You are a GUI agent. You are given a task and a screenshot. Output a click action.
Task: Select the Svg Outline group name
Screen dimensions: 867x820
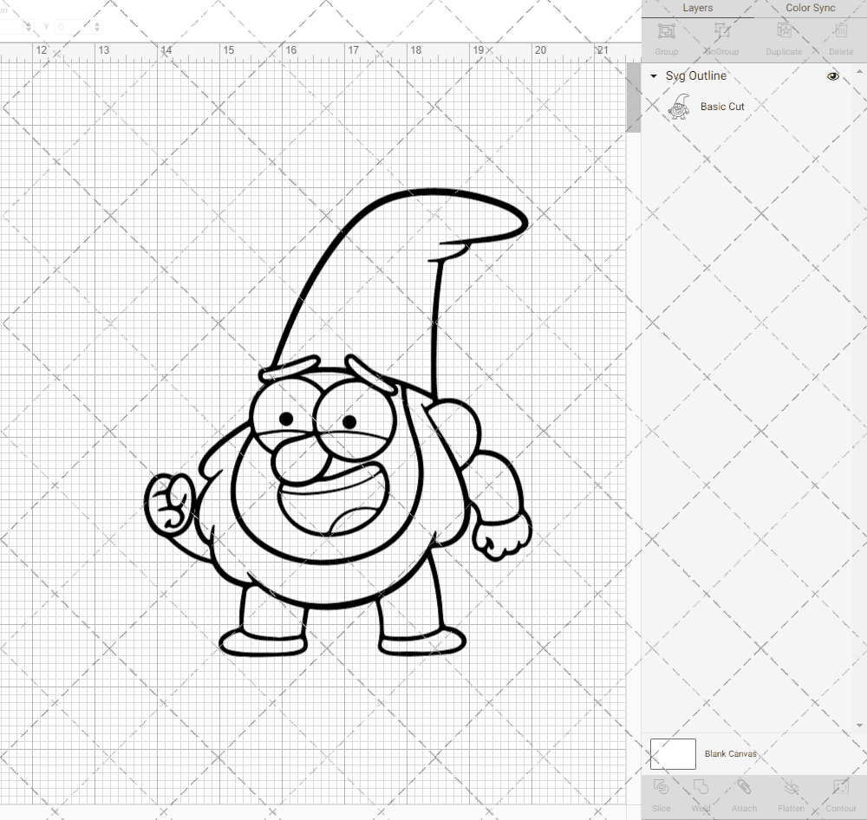695,75
